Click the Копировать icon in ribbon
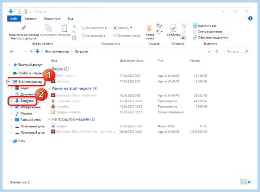This screenshot has height=192, width=260. pyautogui.click(x=49, y=28)
